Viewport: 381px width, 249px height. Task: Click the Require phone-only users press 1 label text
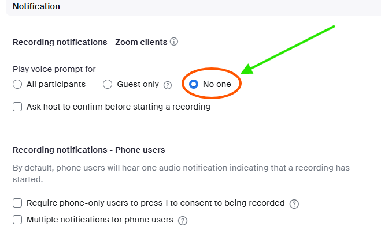156,203
